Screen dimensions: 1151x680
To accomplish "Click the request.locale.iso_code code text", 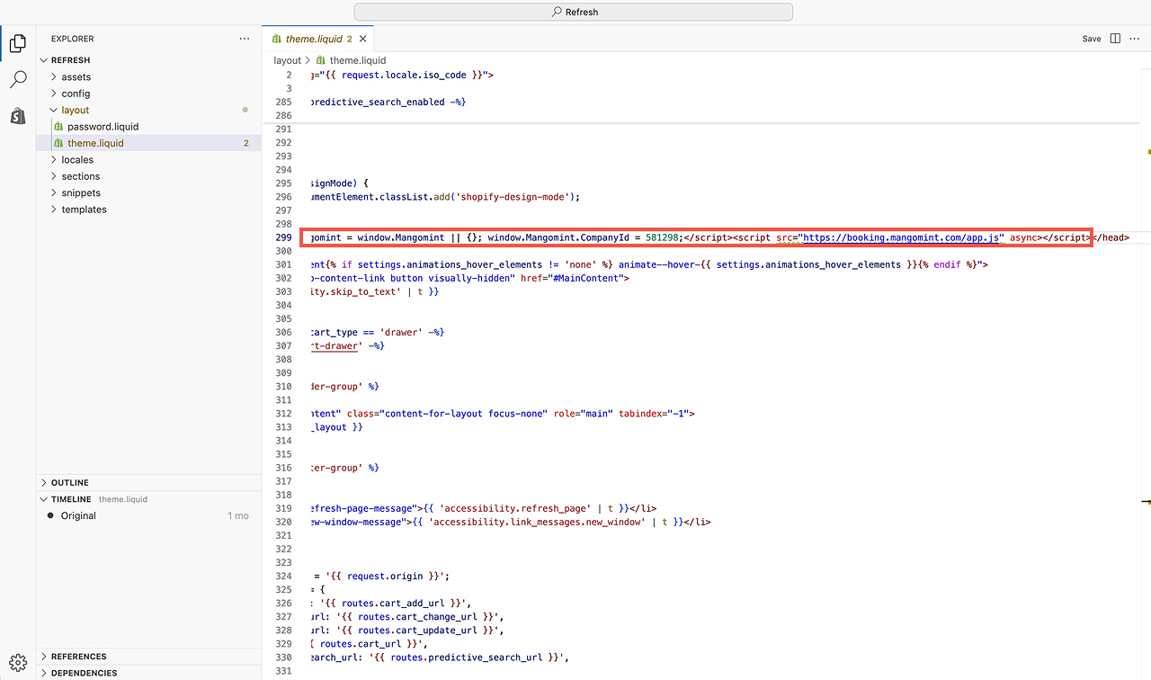I will click(404, 75).
